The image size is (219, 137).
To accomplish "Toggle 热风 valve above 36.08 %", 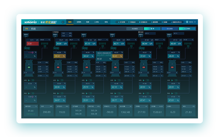I will coord(90,93).
